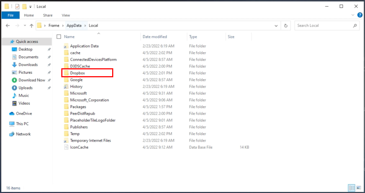Select the ConnectedDevicesPlatform folder
Image resolution: width=365 pixels, height=193 pixels.
coord(93,59)
